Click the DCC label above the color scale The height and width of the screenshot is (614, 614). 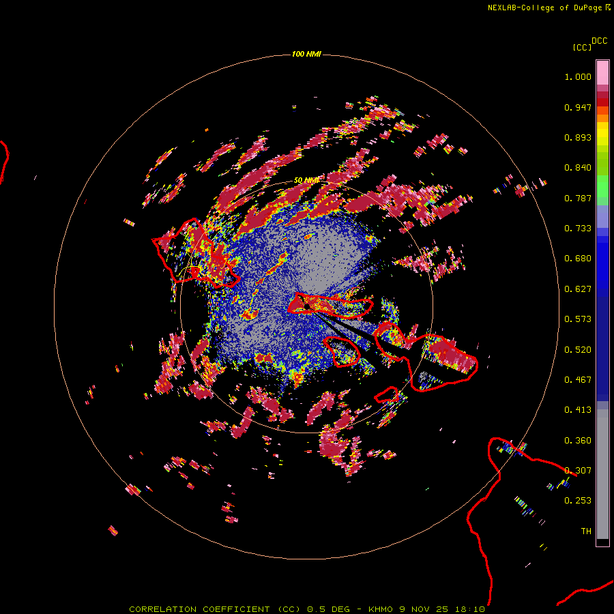599,41
